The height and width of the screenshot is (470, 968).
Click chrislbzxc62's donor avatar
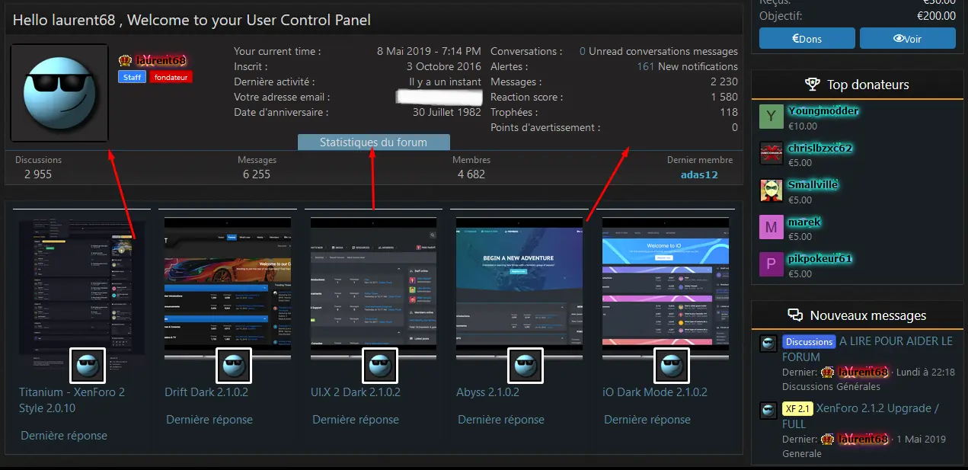point(772,154)
